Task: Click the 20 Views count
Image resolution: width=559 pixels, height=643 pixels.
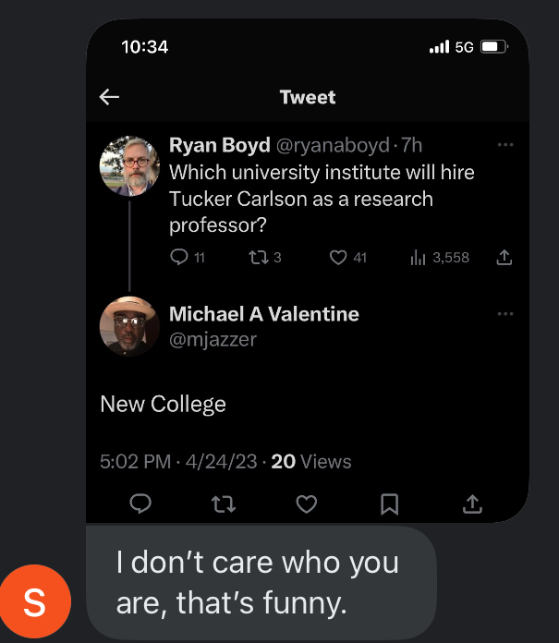Action: (x=311, y=461)
